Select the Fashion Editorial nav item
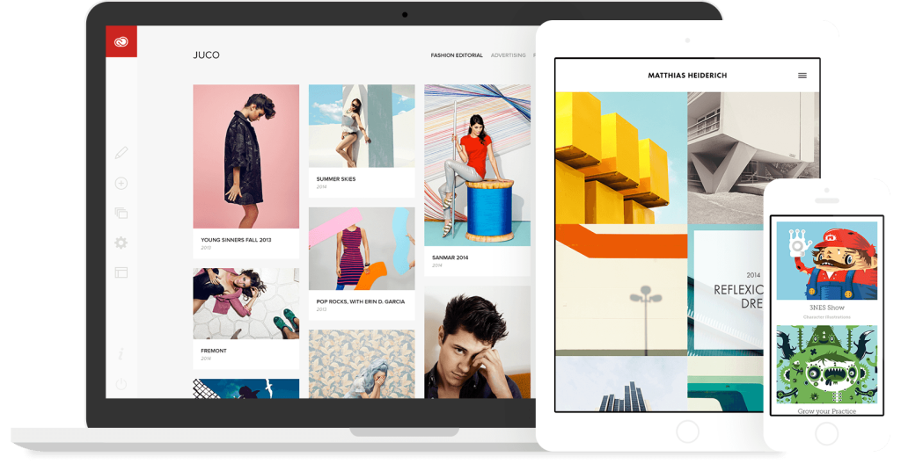Viewport: 901px width, 464px height. (x=457, y=55)
